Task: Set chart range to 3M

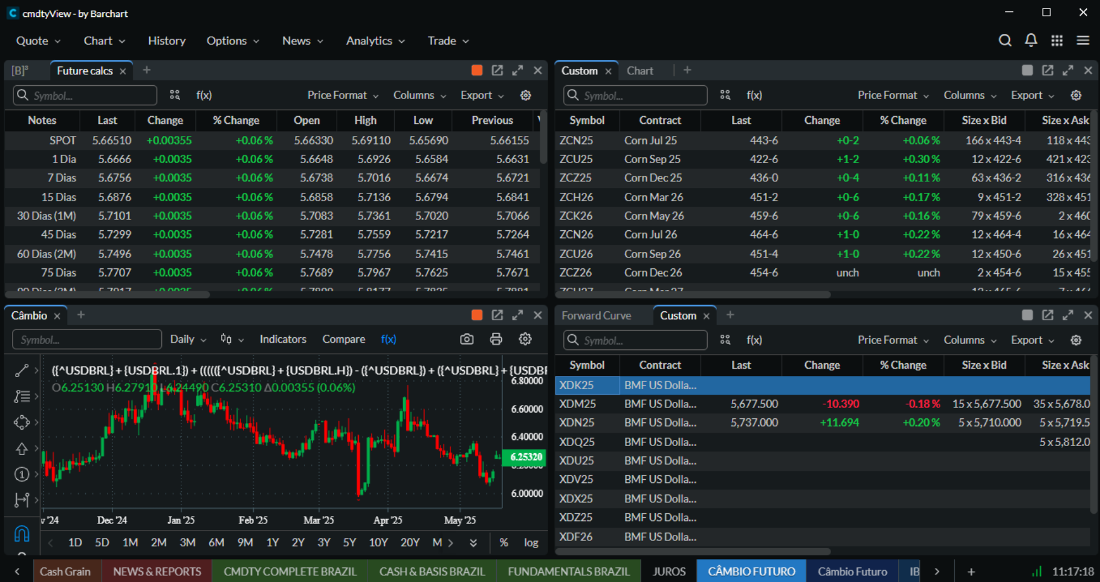Action: coord(187,542)
